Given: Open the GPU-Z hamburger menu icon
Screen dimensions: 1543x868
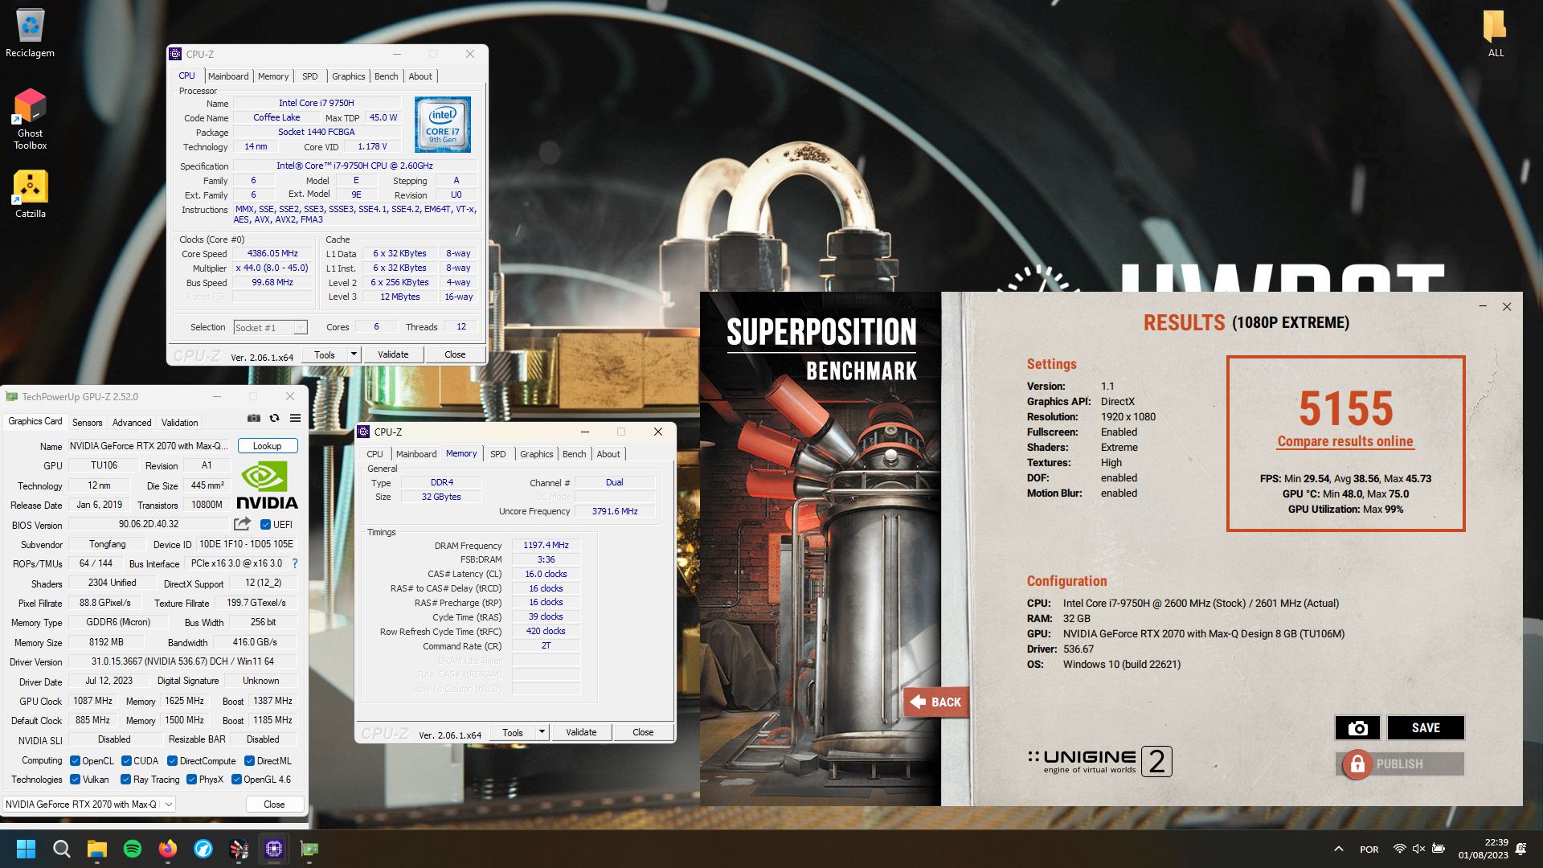Looking at the screenshot, I should coord(296,418).
